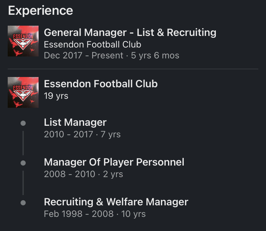Click the Manager Of Player Personnel title

coord(114,162)
